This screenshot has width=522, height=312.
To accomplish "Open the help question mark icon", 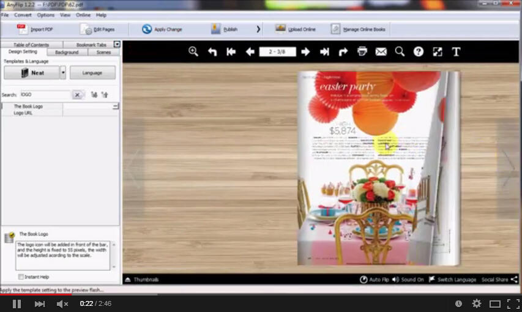I will pyautogui.click(x=419, y=52).
